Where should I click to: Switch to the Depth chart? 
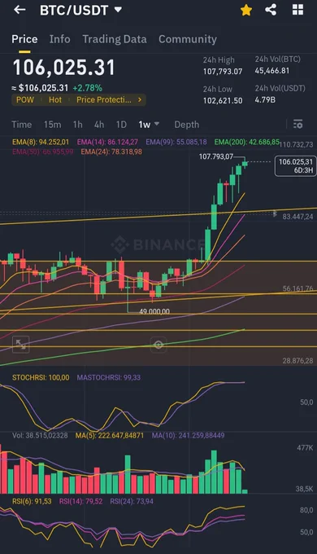(x=186, y=125)
